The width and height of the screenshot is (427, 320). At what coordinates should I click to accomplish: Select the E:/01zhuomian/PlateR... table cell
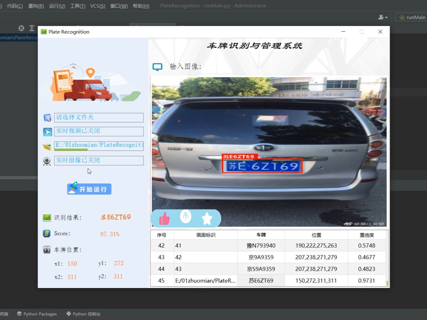pos(205,281)
